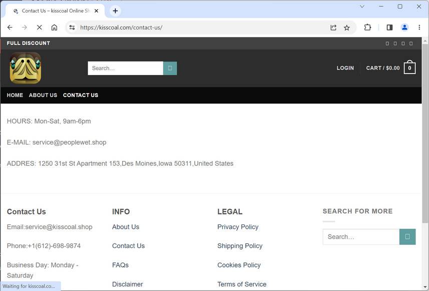Screen dimensions: 429x291
Task: Open Chrome's three-dot menu
Action: 419,27
